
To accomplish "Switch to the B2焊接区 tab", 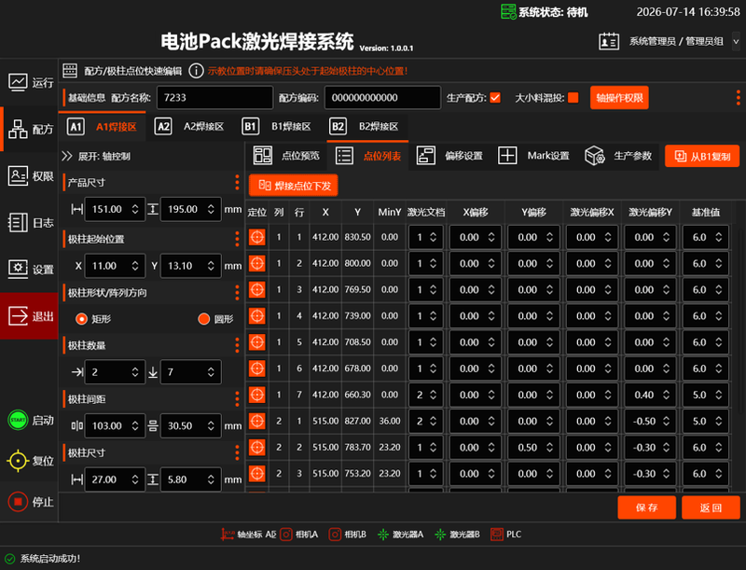I will tap(365, 127).
